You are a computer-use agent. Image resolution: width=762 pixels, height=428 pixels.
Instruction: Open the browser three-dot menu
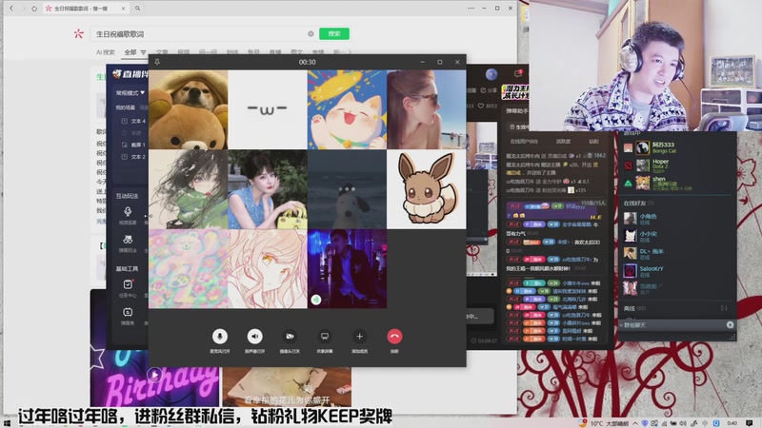471,9
